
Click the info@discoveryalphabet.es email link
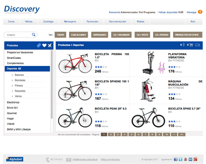coord(85,159)
